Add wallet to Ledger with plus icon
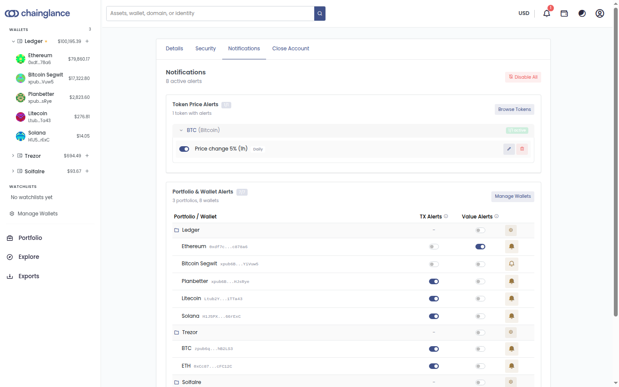Image resolution: width=619 pixels, height=387 pixels. coord(87,41)
